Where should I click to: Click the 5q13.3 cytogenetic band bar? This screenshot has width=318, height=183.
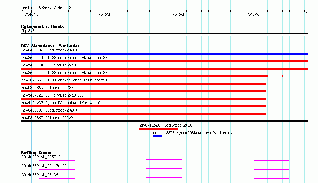click(x=164, y=35)
